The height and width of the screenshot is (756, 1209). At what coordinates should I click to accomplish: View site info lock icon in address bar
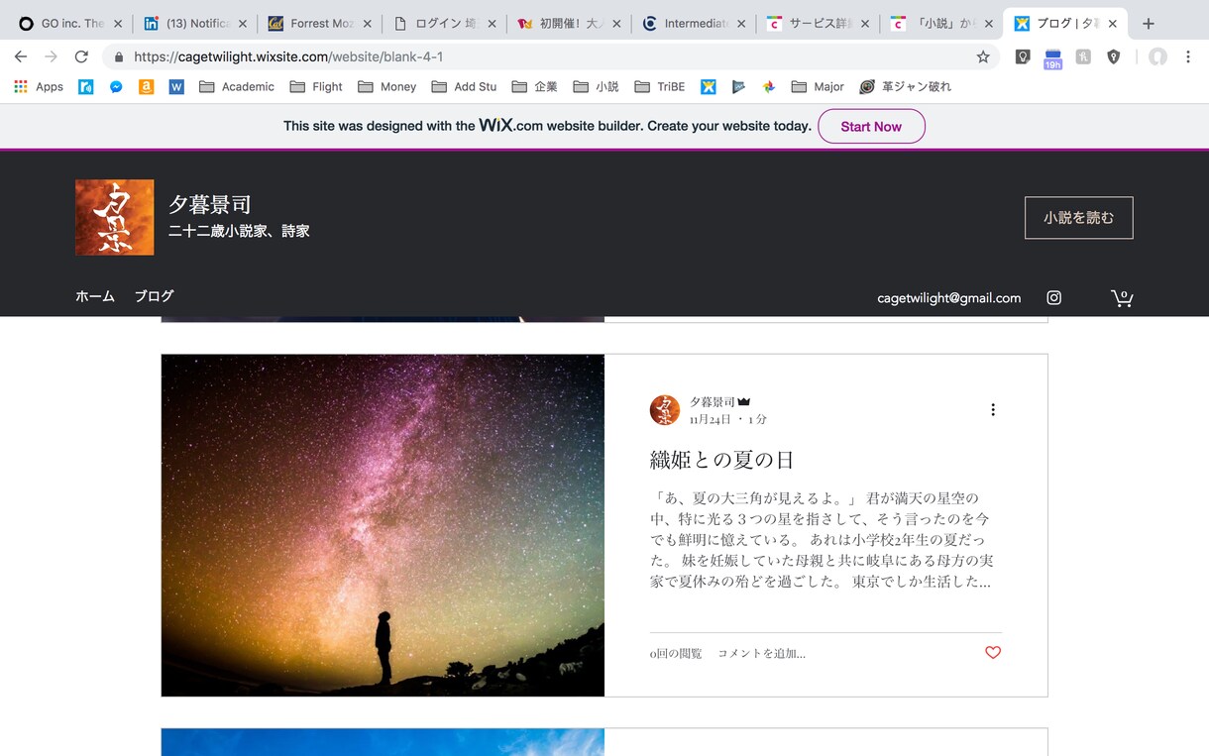(119, 57)
